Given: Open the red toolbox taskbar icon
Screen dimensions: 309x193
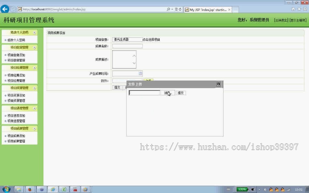Looking at the screenshot, I should click(75, 190).
